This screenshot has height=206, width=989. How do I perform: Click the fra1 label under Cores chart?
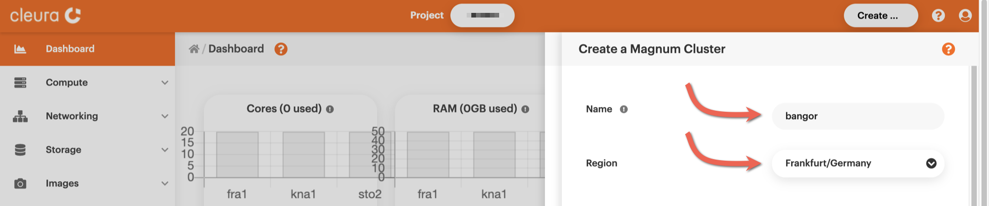(237, 194)
